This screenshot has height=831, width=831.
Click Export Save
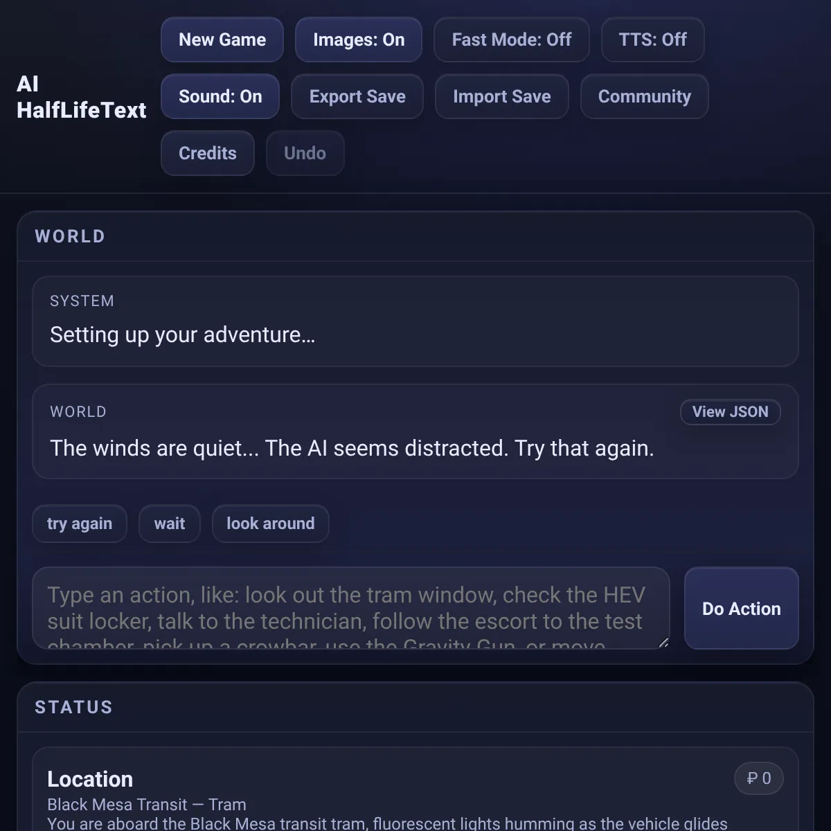357,96
